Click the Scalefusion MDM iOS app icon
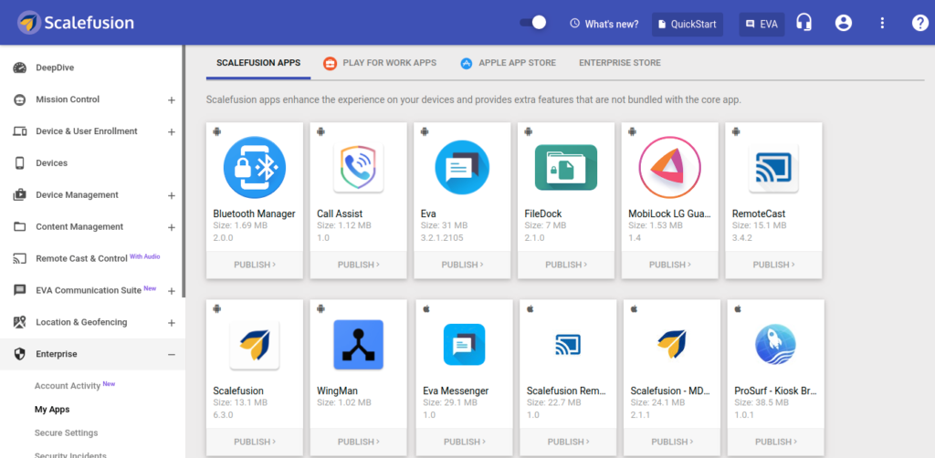Viewport: 935px width, 458px height. [671, 344]
